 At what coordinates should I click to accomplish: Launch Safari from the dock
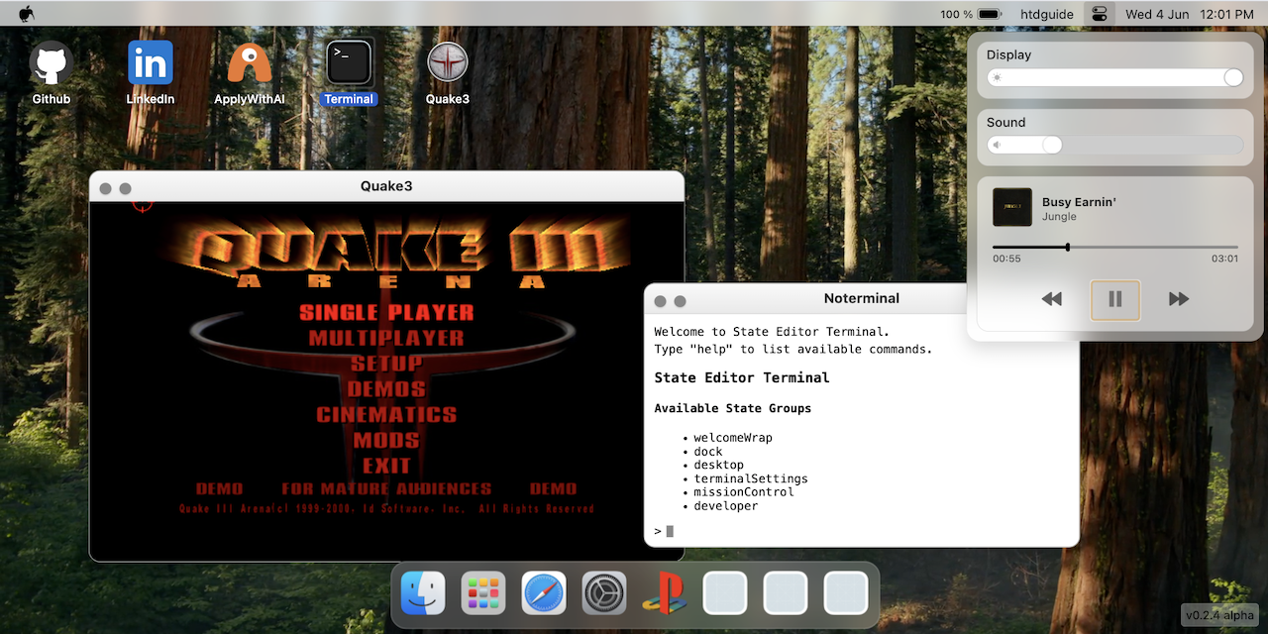coord(544,593)
